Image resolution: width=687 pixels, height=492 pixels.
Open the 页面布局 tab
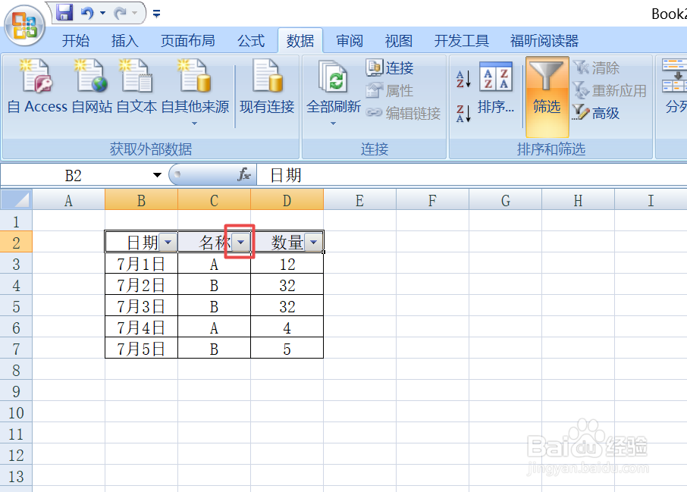click(187, 41)
